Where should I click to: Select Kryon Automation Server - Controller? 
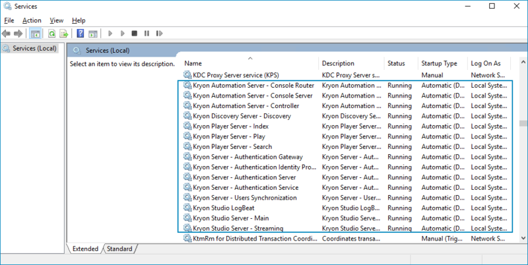(246, 105)
